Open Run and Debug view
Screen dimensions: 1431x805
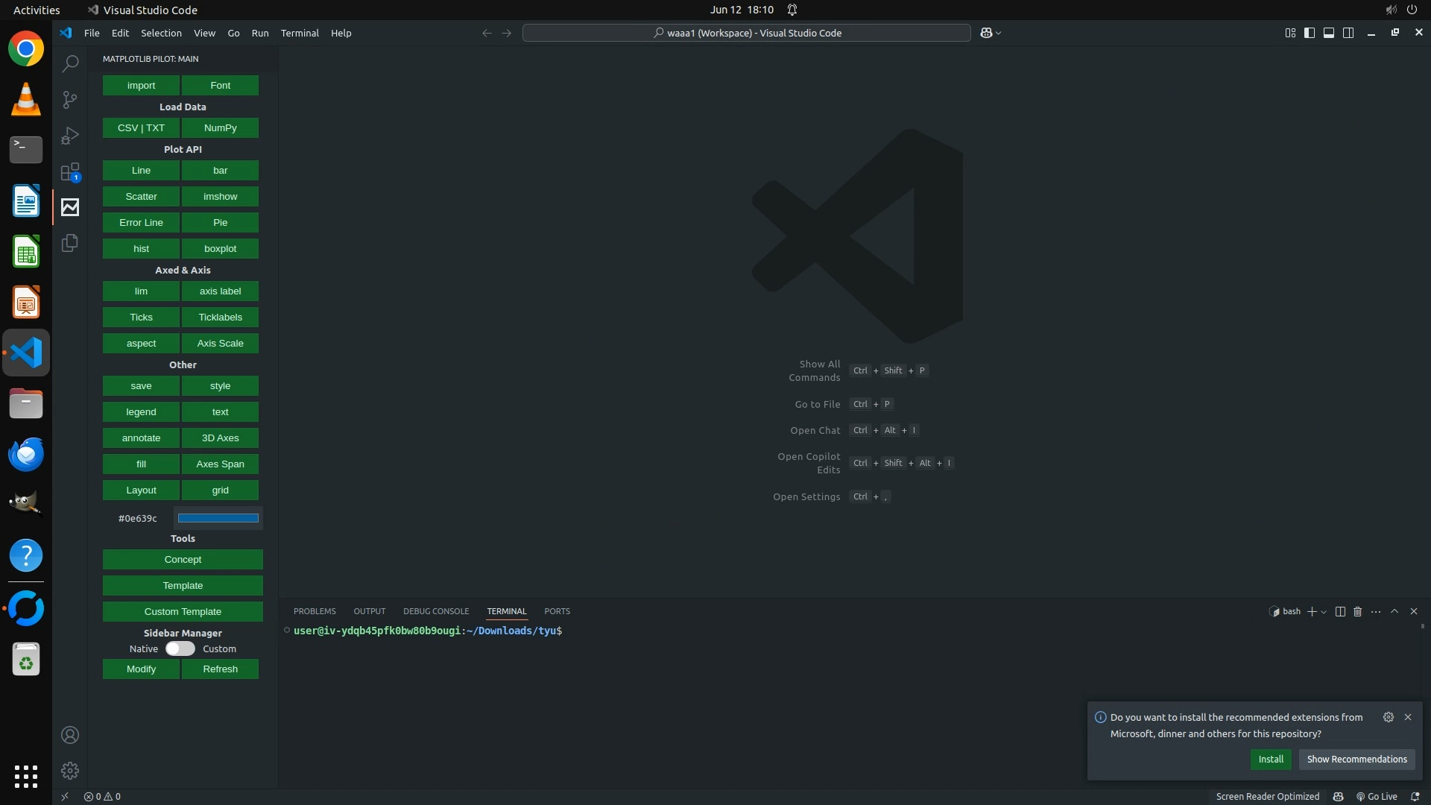click(70, 136)
